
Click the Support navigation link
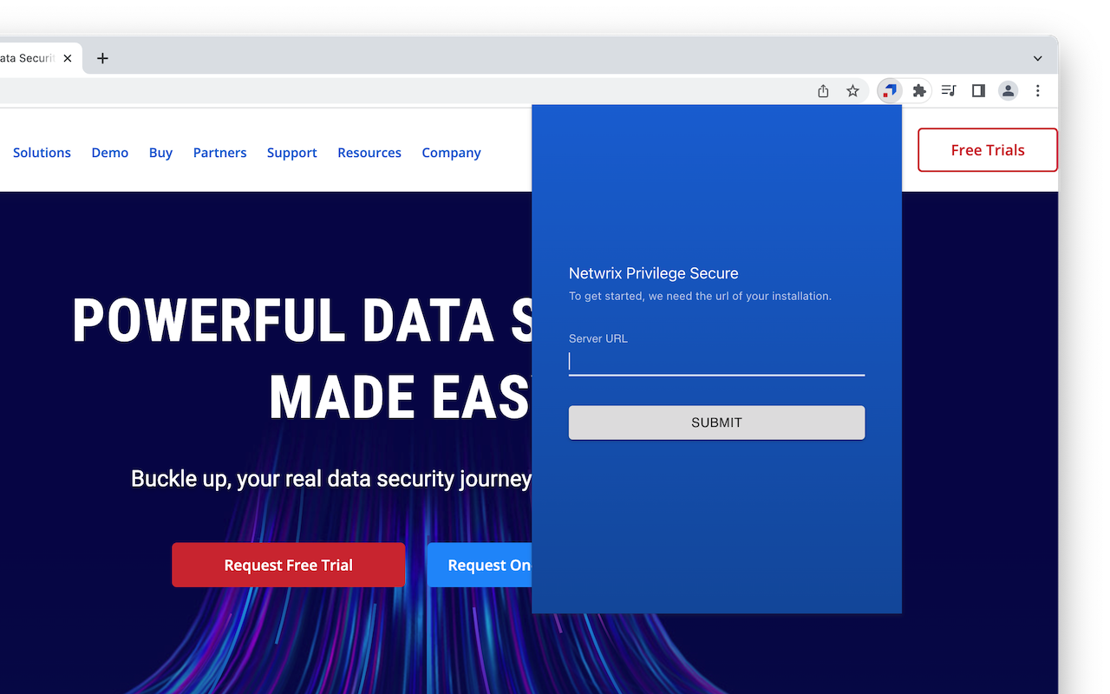coord(291,152)
